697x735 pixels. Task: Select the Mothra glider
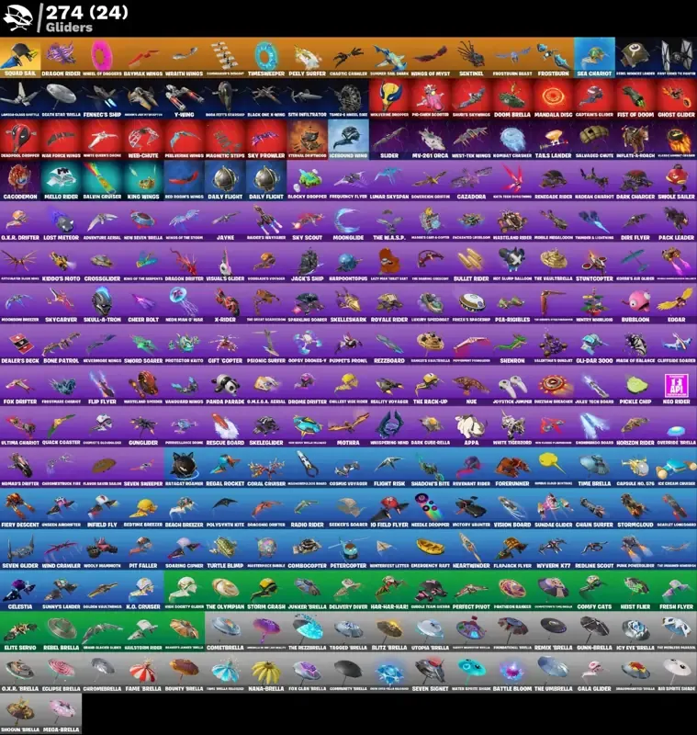pos(348,426)
